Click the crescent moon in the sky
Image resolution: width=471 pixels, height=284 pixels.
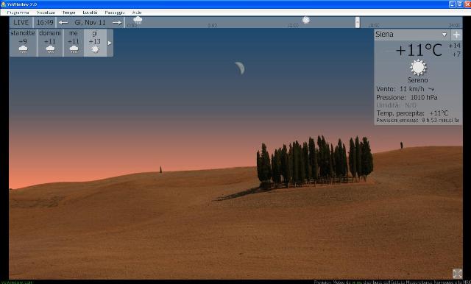[240, 68]
